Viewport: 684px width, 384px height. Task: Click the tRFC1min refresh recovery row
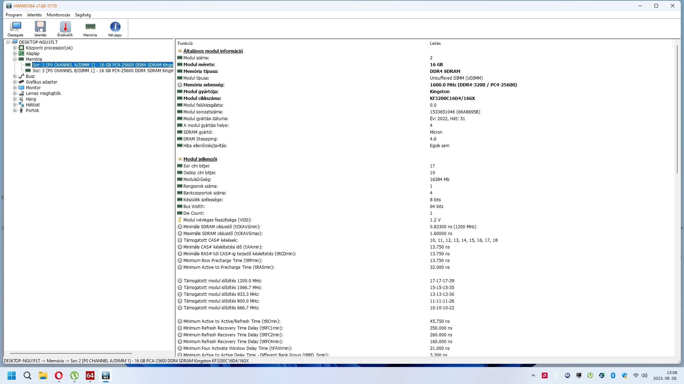[425, 328]
